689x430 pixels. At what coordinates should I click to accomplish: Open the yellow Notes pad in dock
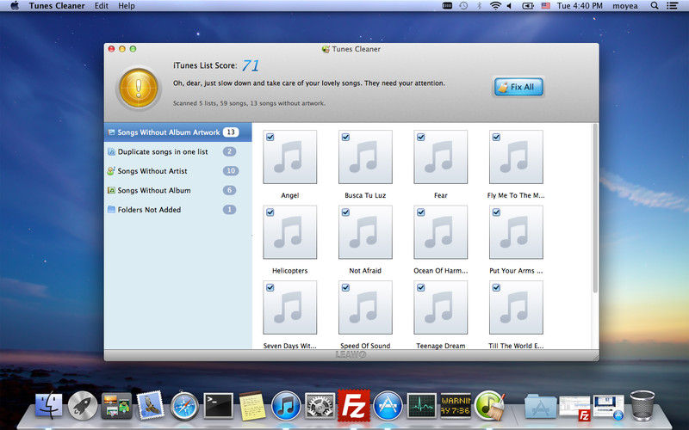(252, 406)
